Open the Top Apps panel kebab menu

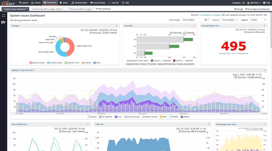[x=117, y=26]
